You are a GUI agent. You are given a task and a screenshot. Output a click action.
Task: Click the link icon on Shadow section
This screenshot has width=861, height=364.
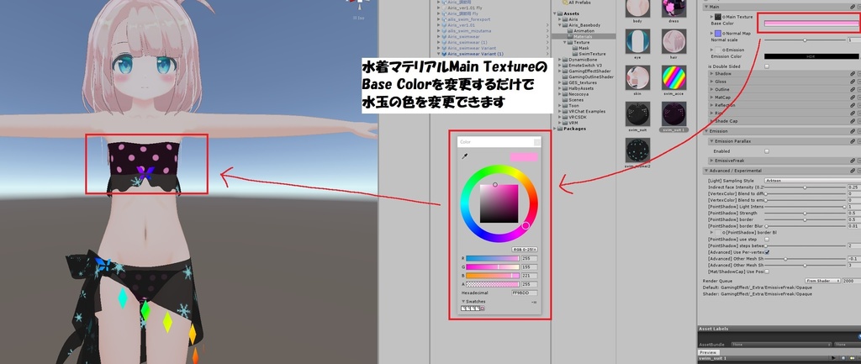(853, 74)
